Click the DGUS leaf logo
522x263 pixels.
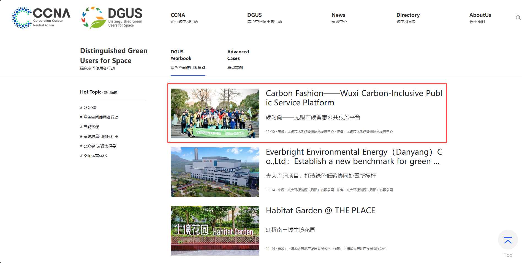(112, 18)
